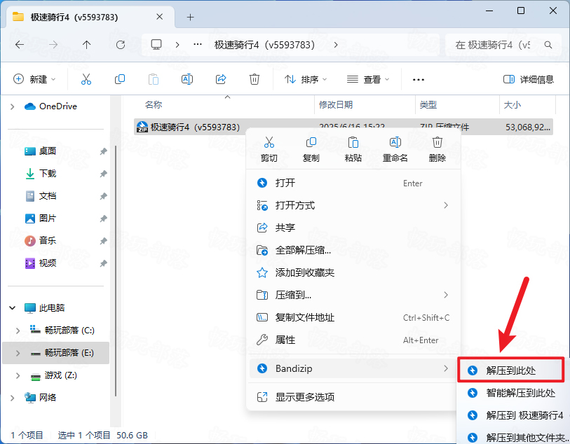Choose 全部解压缩... in the context menu
570x444 pixels.
click(x=353, y=250)
